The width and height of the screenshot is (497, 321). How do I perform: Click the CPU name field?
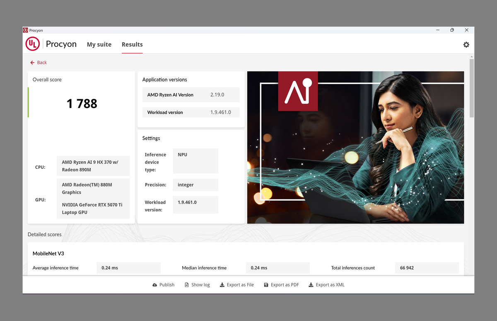(93, 166)
